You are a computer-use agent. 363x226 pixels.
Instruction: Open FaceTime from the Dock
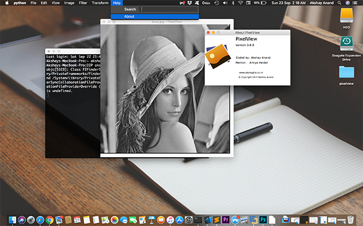coord(133,220)
